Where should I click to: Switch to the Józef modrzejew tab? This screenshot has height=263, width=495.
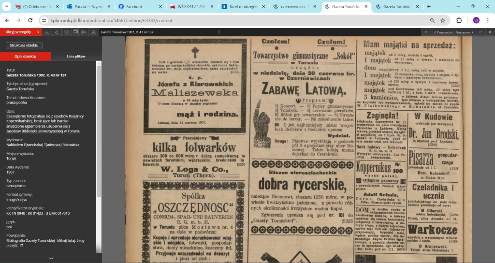click(243, 6)
